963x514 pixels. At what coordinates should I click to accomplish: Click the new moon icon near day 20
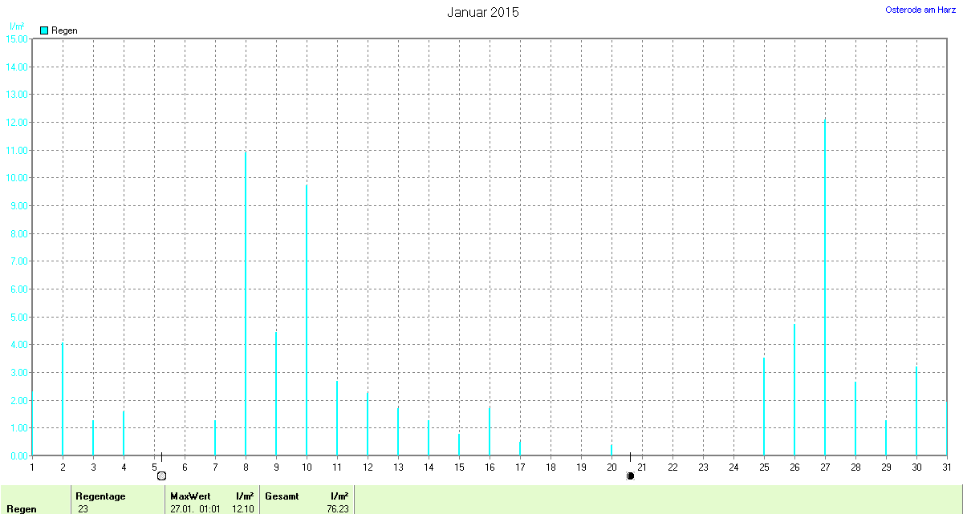(x=630, y=476)
